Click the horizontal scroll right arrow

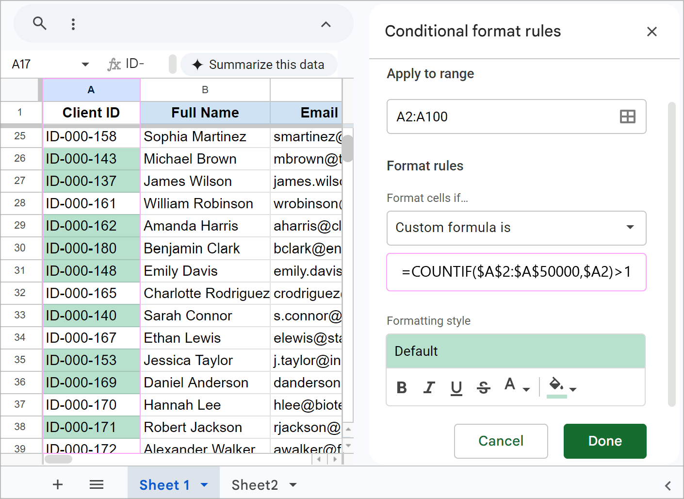pyautogui.click(x=335, y=459)
